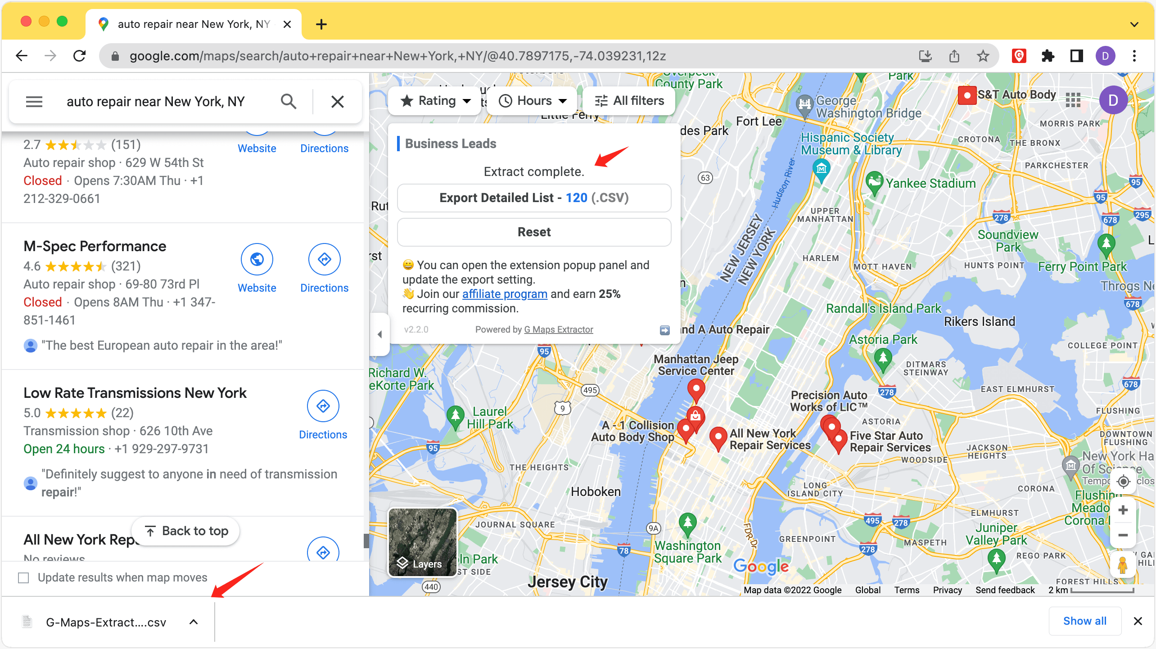Open All filters panel
The image size is (1156, 649).
629,101
